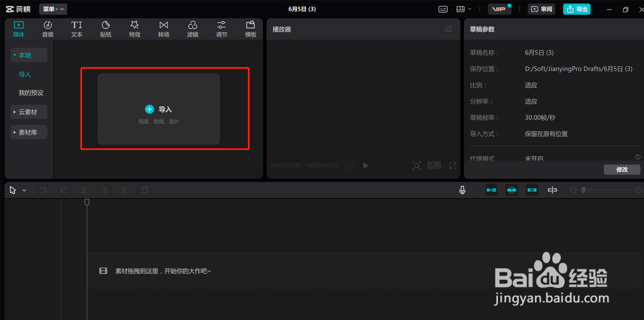Expand the 素材库 material library section
This screenshot has height=320, width=644.
(x=29, y=132)
